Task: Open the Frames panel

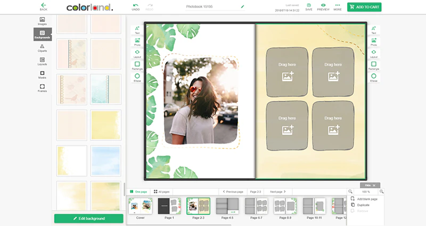Action: click(42, 88)
